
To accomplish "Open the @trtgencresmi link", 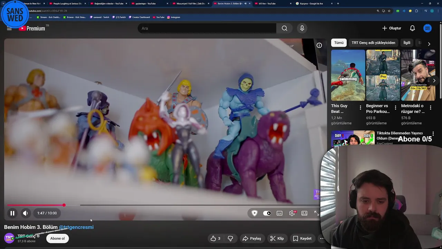I will [76, 227].
